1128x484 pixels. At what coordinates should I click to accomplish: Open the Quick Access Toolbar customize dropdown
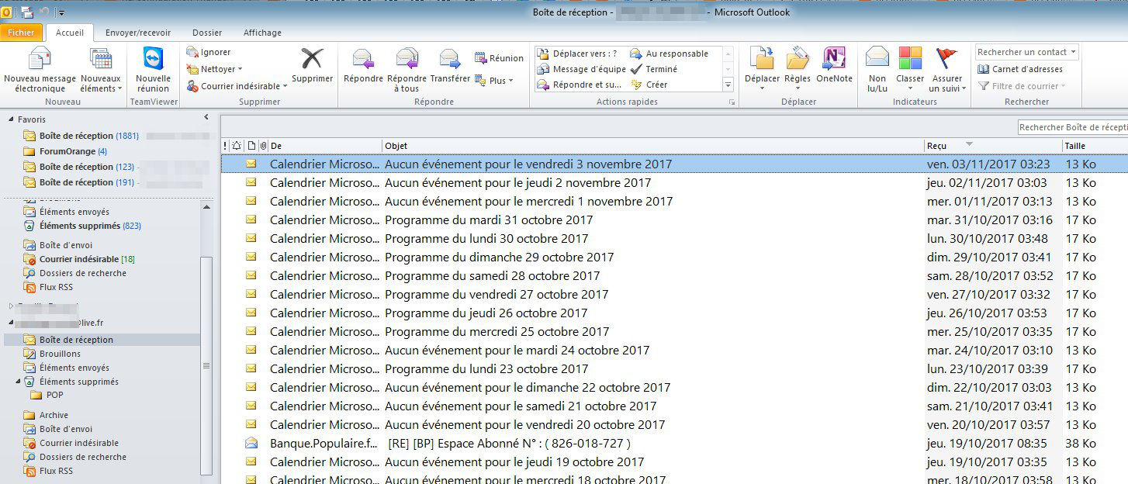coord(62,13)
